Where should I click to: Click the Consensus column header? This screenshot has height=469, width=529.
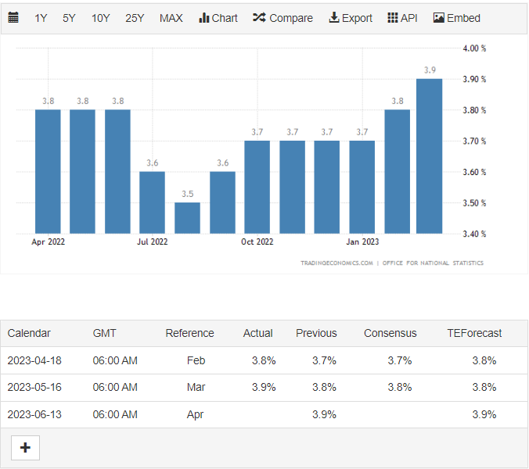(390, 333)
